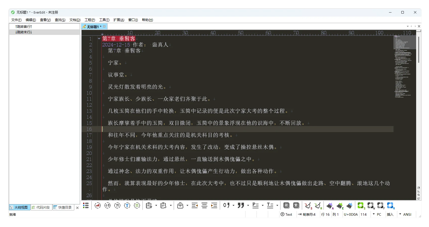Click the document minimap preview

click(405, 67)
